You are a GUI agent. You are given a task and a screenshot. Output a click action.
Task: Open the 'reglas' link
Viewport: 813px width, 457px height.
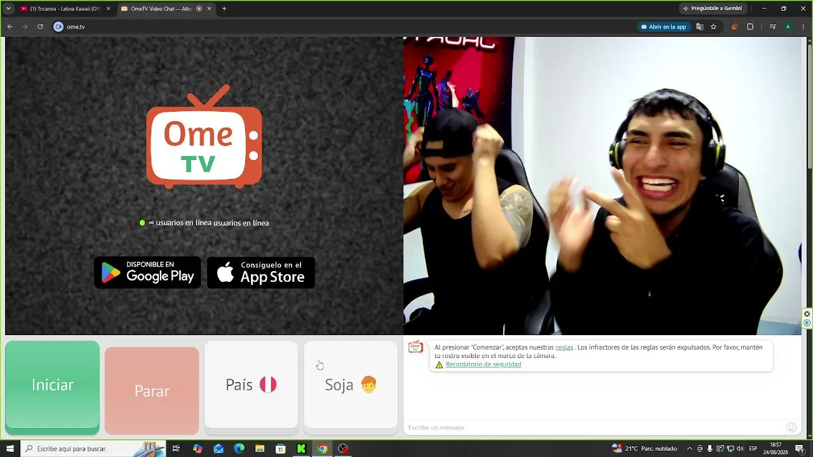564,347
